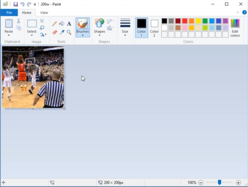Set Color 1 as active color
The height and width of the screenshot is (187, 248).
[x=141, y=27]
